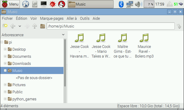
Task: Select the Desktop folder in tree
Action: point(17,49)
